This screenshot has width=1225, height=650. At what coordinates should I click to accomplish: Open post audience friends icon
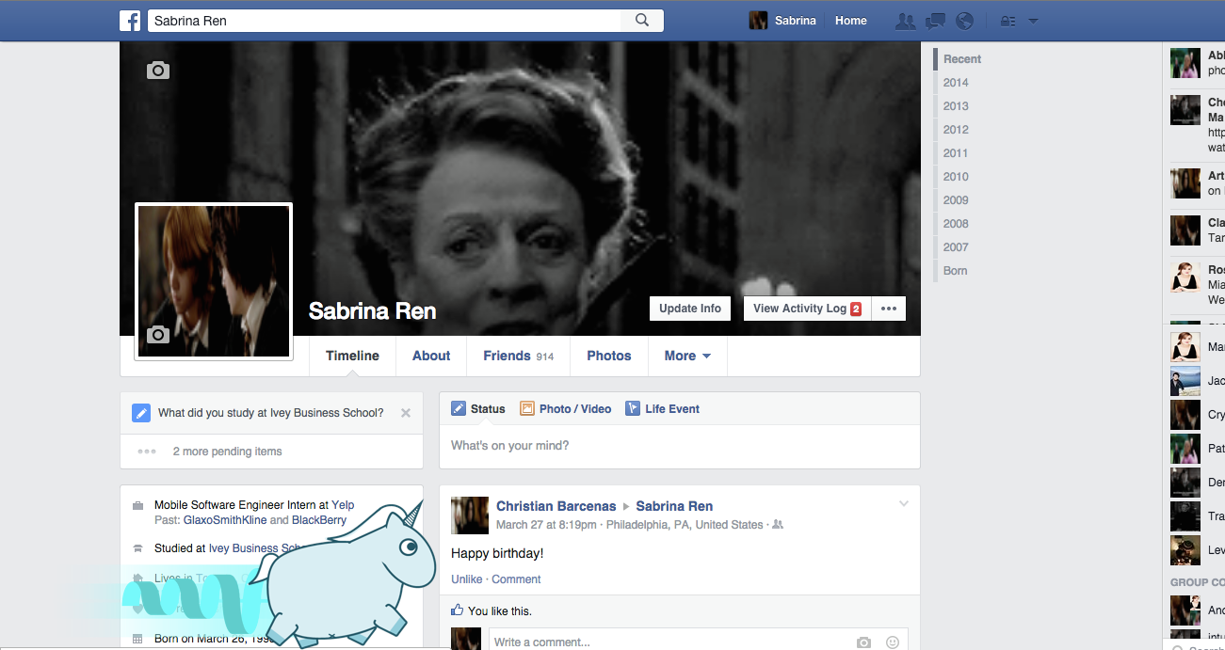point(778,525)
